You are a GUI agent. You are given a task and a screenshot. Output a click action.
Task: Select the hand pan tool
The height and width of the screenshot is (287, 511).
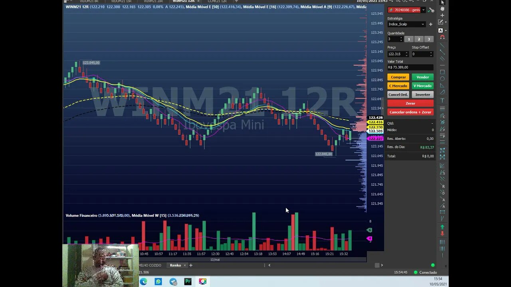(442, 8)
